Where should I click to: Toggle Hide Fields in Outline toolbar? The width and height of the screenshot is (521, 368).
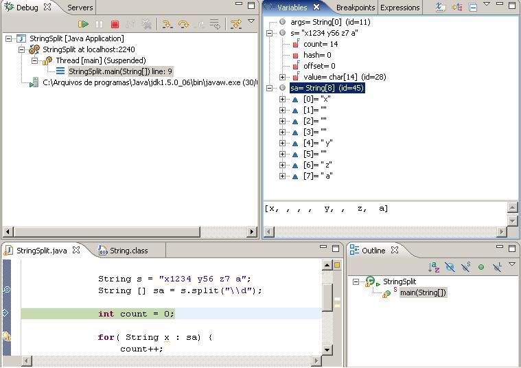[450, 267]
